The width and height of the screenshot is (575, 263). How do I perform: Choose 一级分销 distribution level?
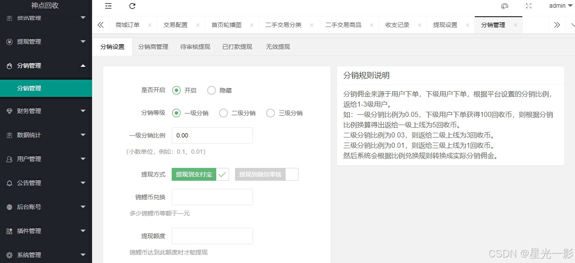(176, 113)
